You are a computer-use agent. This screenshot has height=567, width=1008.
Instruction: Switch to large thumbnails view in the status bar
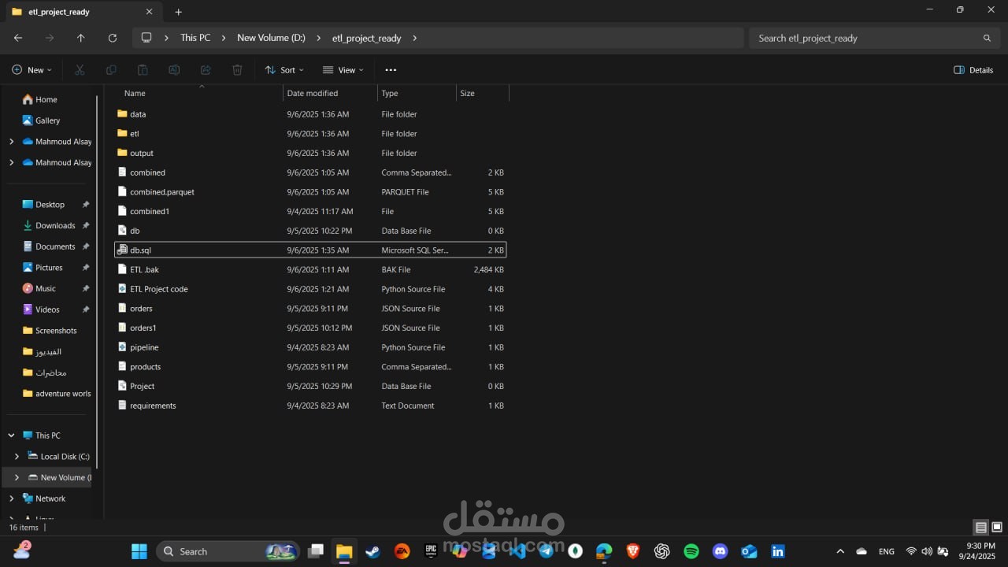[x=997, y=528]
